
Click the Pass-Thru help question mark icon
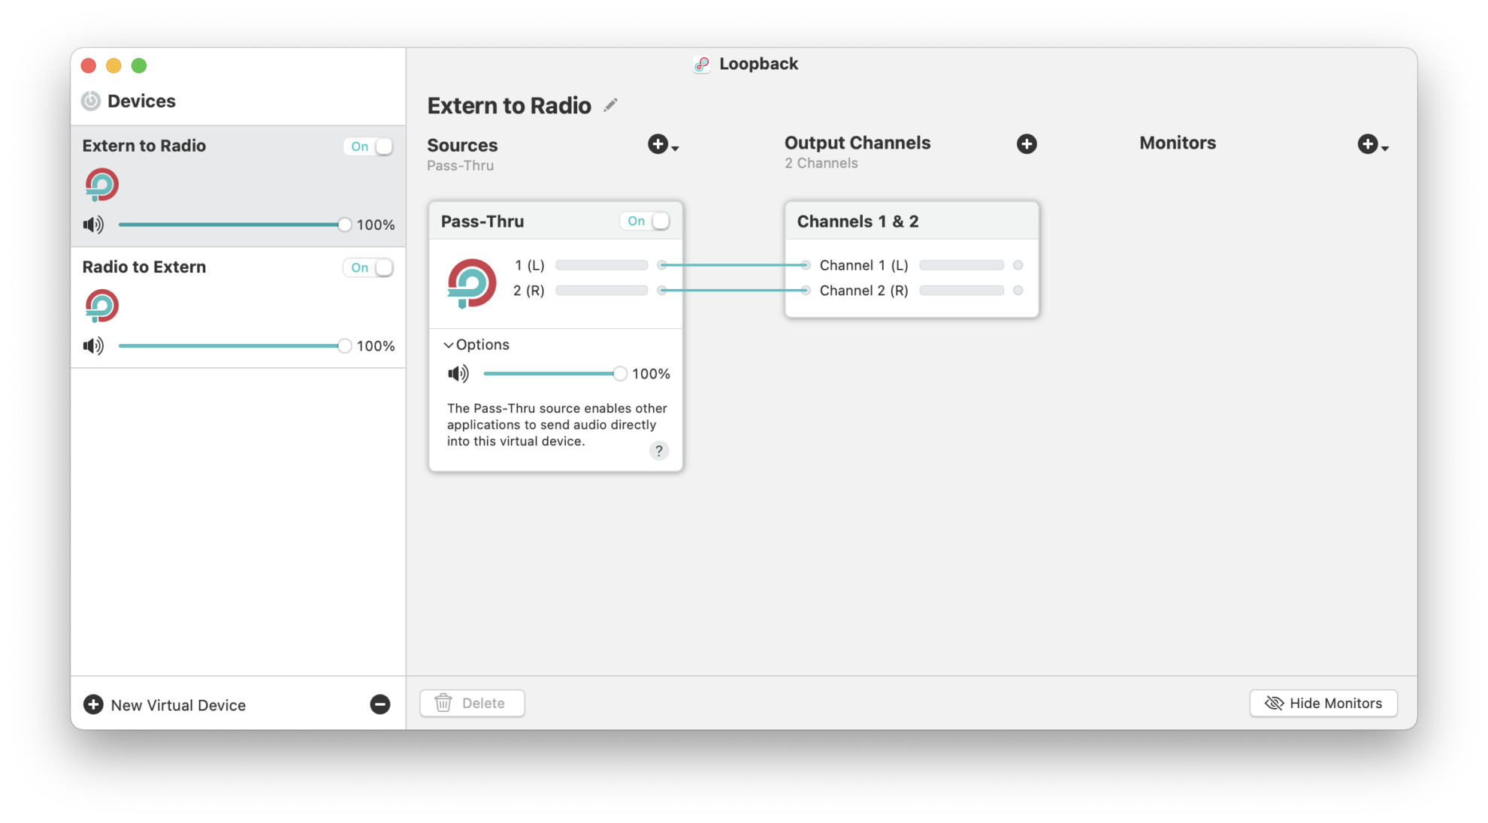coord(658,451)
